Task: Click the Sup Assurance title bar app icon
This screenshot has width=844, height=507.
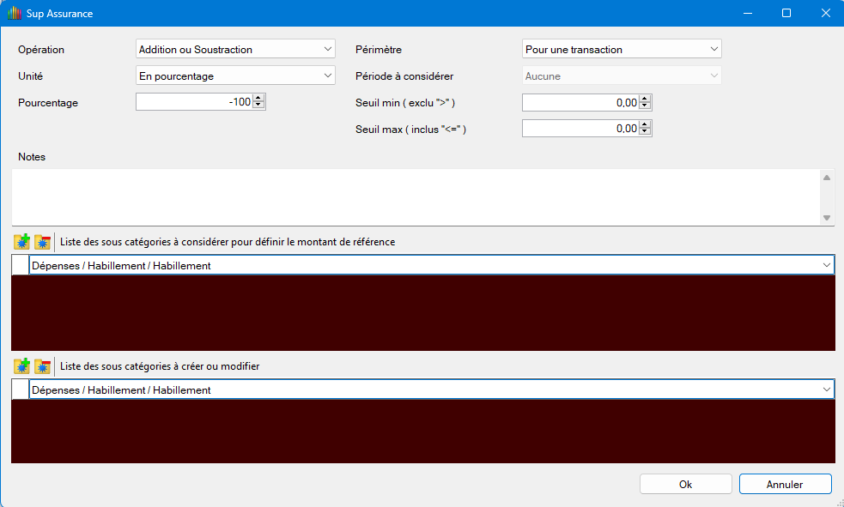Action: [x=15, y=14]
